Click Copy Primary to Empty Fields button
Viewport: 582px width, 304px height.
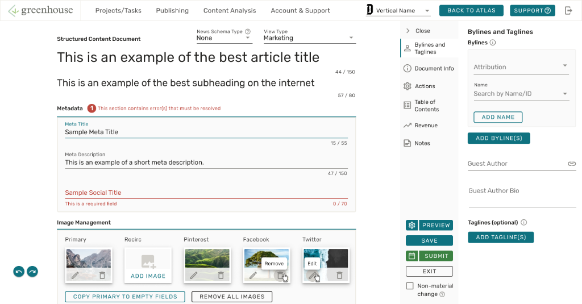pos(125,297)
